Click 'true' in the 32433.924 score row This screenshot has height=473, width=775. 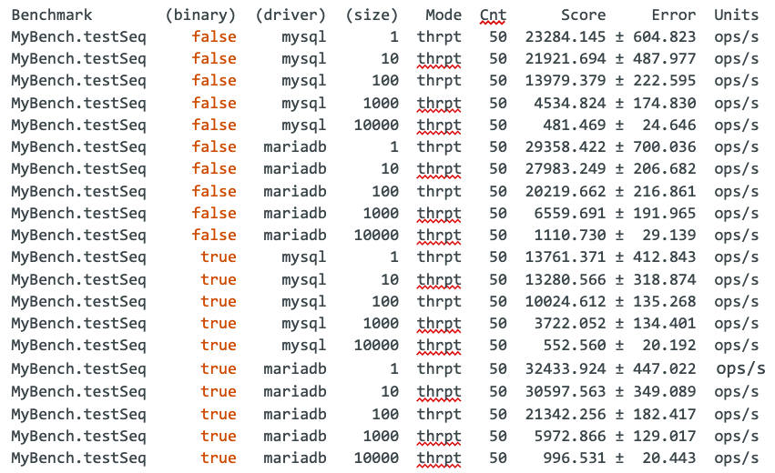pos(219,368)
